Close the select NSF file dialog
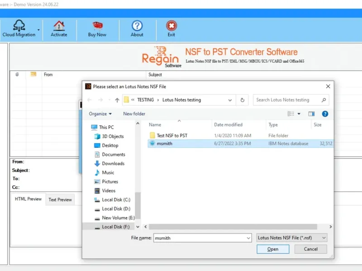Viewport: 362px width, 271px height. [x=328, y=86]
